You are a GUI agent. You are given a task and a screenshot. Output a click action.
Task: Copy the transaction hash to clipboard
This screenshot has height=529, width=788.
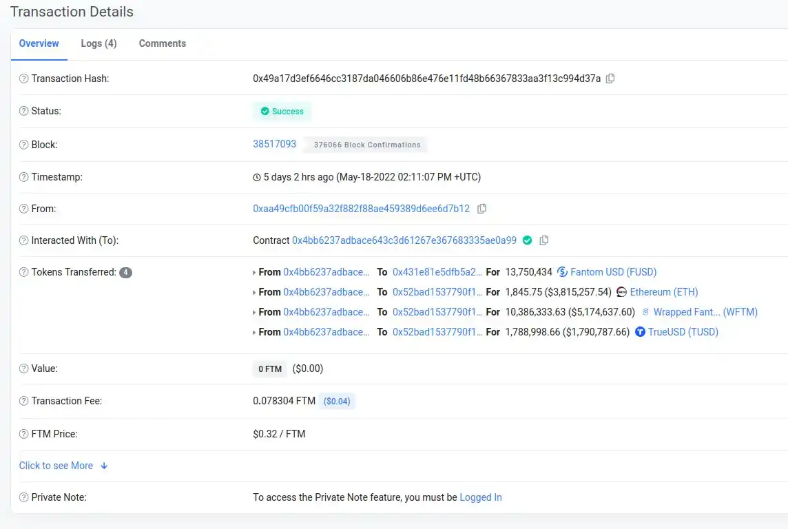[610, 79]
